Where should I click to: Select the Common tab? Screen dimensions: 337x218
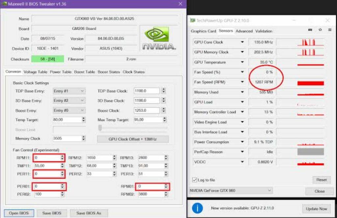tap(13, 71)
